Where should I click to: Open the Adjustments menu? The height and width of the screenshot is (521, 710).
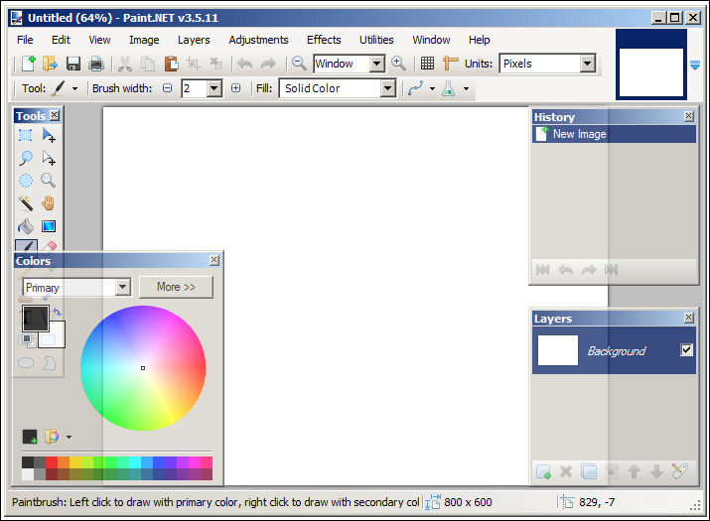[x=258, y=40]
